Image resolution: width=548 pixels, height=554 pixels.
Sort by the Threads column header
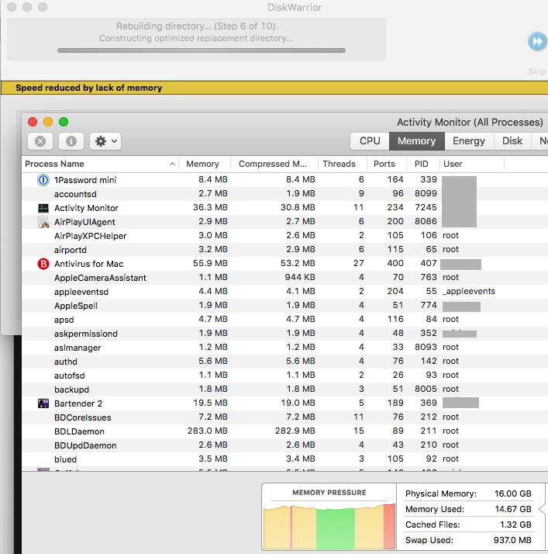coord(343,164)
